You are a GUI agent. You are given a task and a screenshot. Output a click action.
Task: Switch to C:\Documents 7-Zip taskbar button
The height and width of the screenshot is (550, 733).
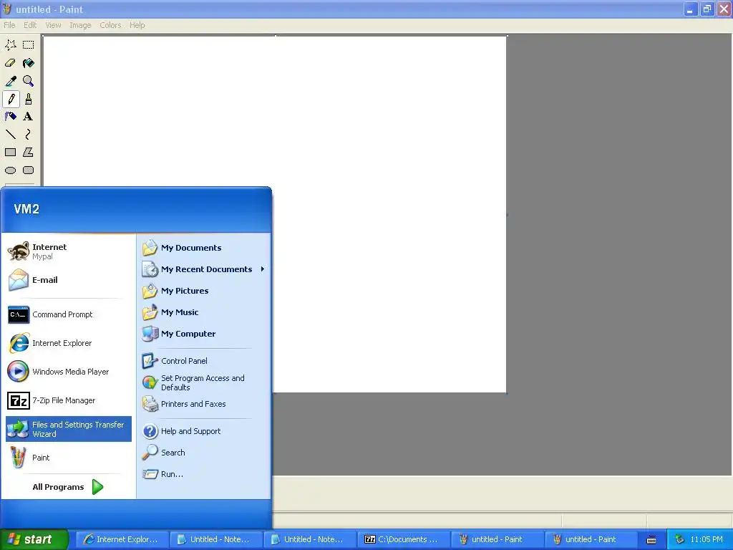[x=403, y=539]
